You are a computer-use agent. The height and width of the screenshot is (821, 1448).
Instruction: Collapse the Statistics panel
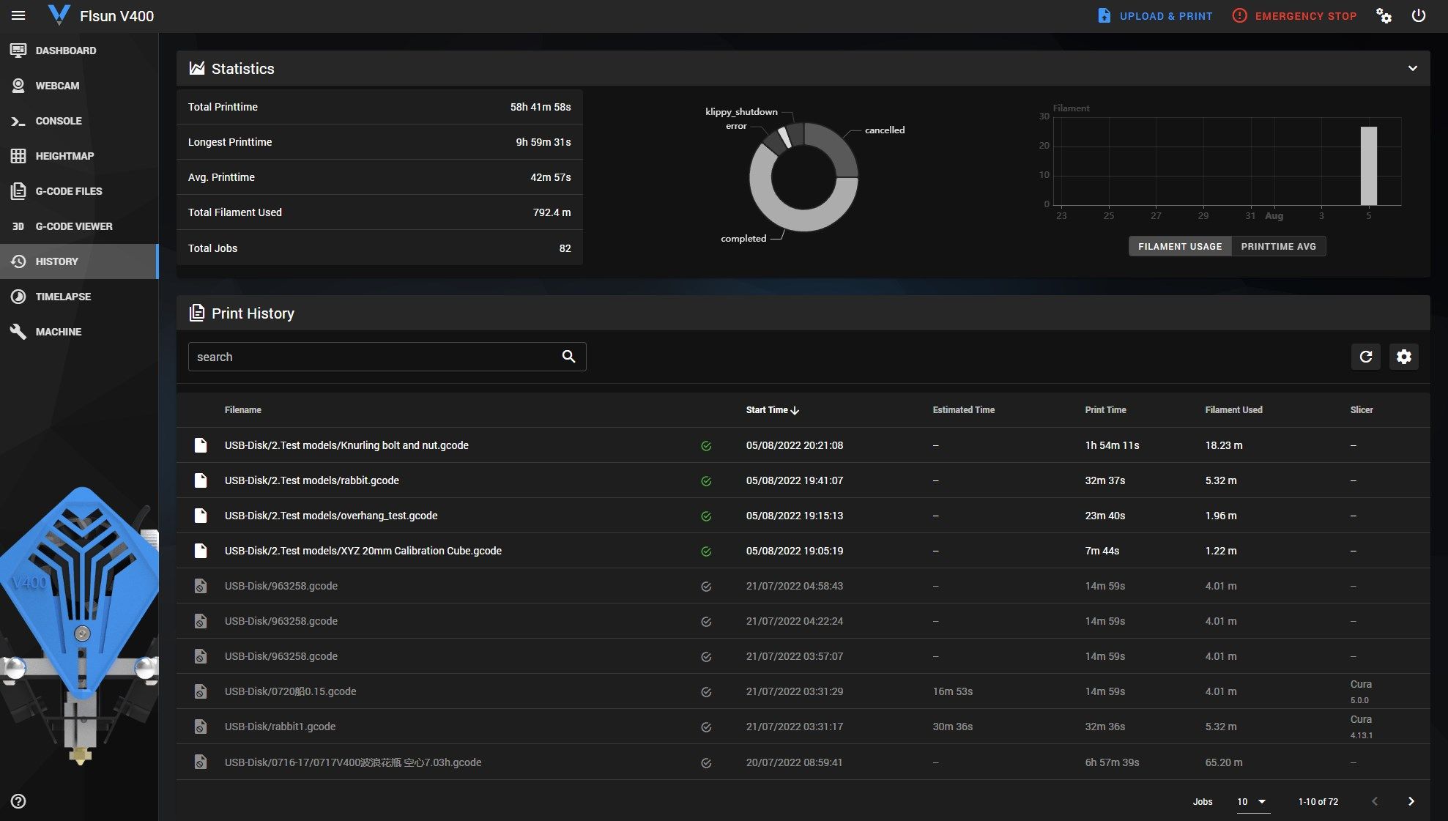point(1413,68)
